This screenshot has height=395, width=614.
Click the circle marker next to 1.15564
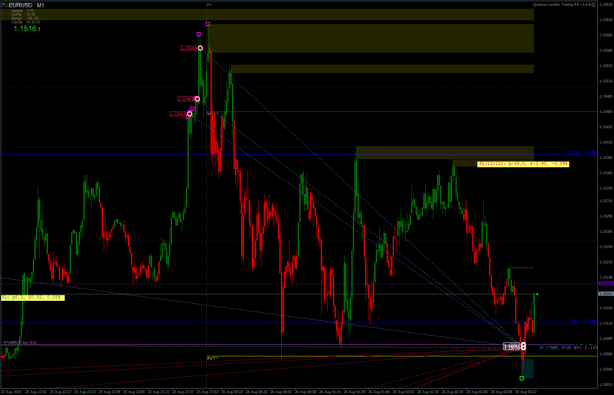point(200,48)
